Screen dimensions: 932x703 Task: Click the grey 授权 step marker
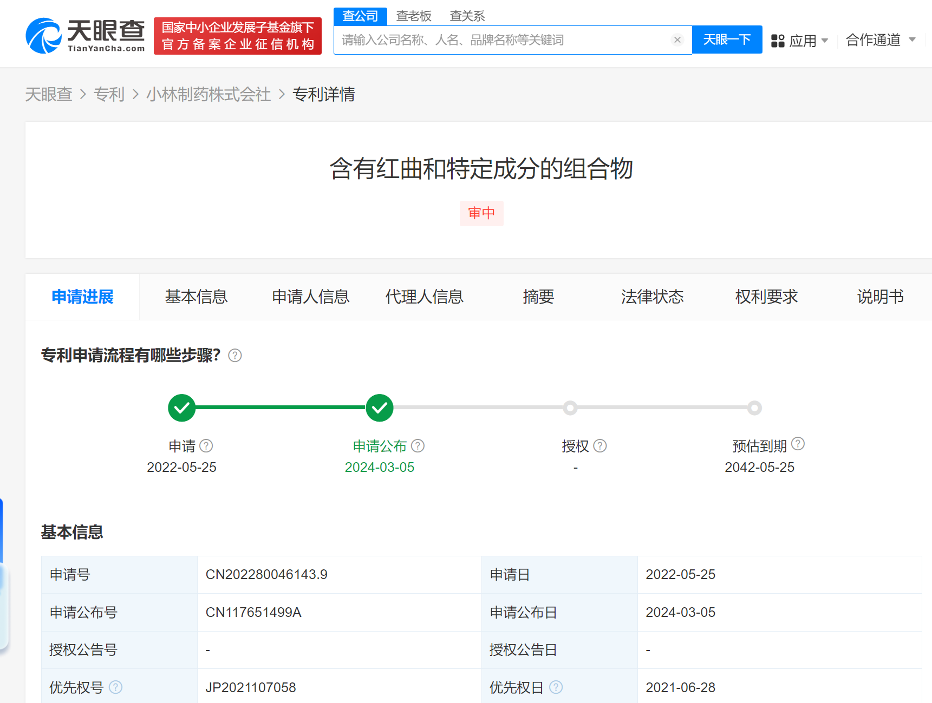(x=570, y=408)
